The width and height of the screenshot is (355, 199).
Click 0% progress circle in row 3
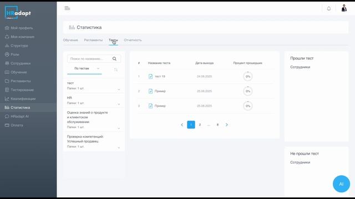click(x=248, y=106)
